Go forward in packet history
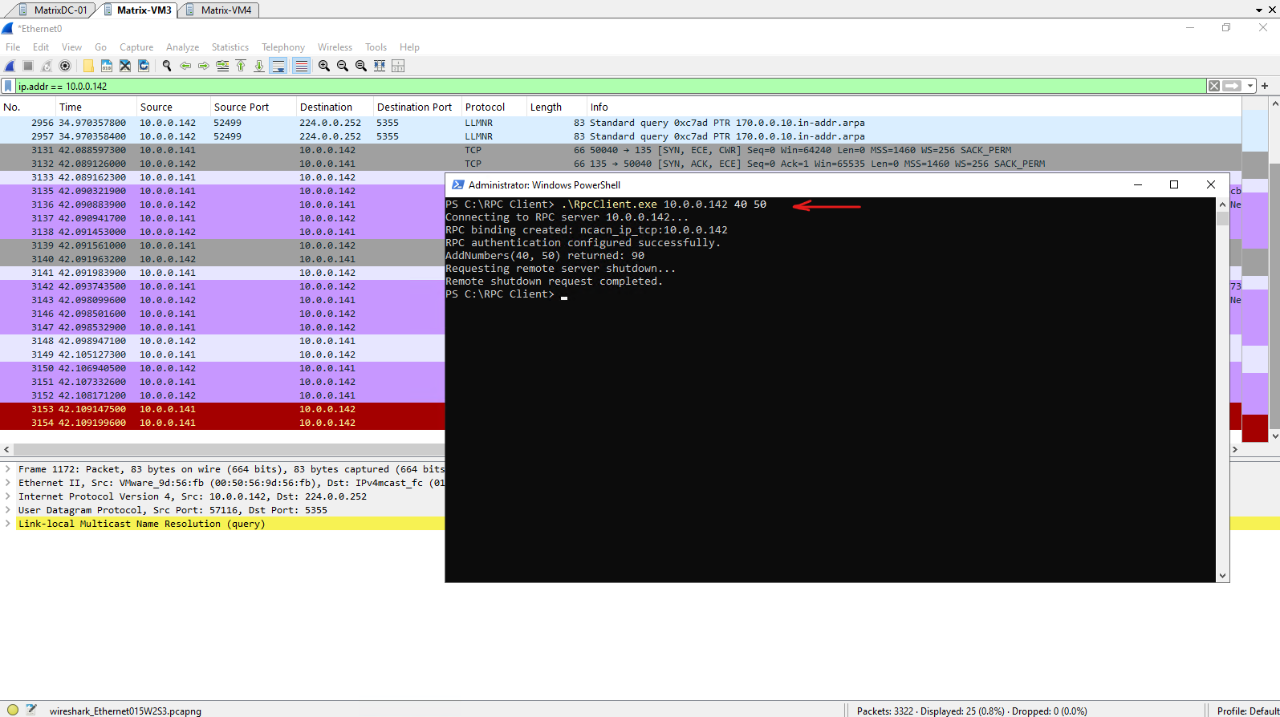Viewport: 1280px width, 717px height. point(204,66)
